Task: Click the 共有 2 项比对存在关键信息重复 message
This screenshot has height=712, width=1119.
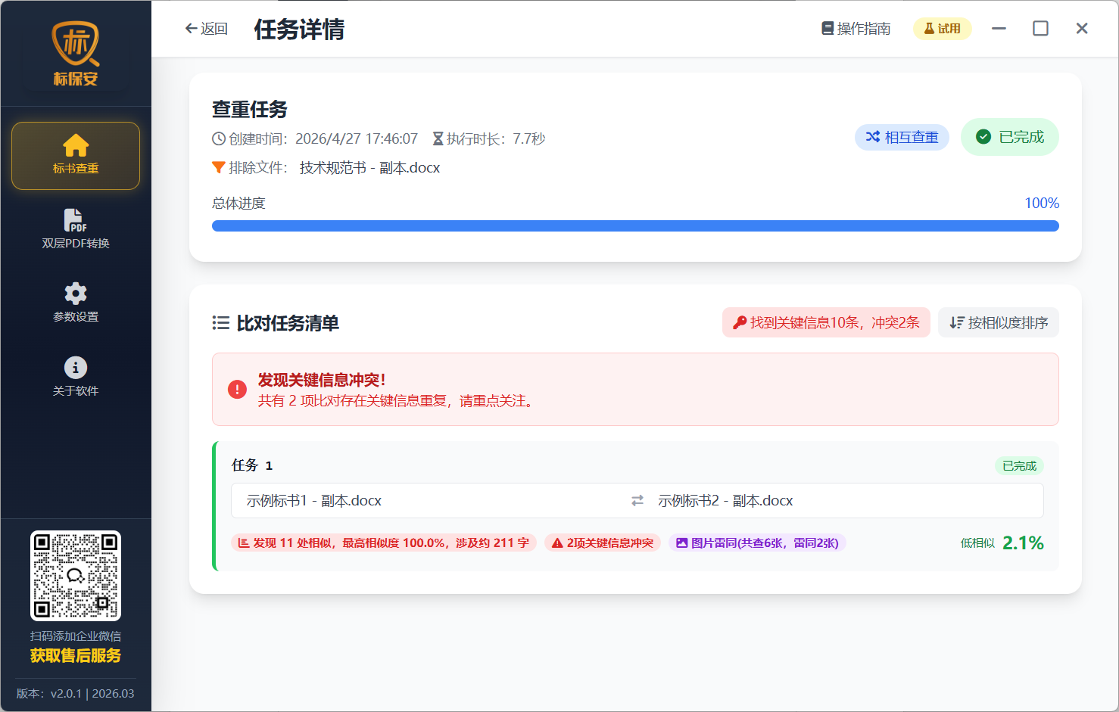Action: (397, 400)
